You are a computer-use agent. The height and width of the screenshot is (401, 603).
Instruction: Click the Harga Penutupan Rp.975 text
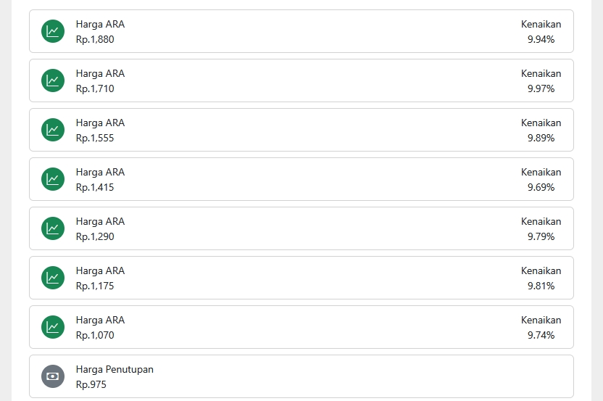pyautogui.click(x=115, y=377)
